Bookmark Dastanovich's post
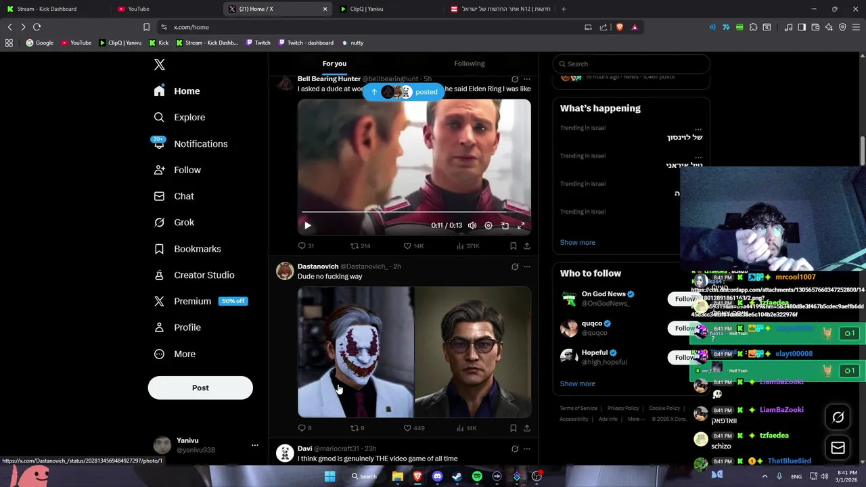 pyautogui.click(x=514, y=427)
